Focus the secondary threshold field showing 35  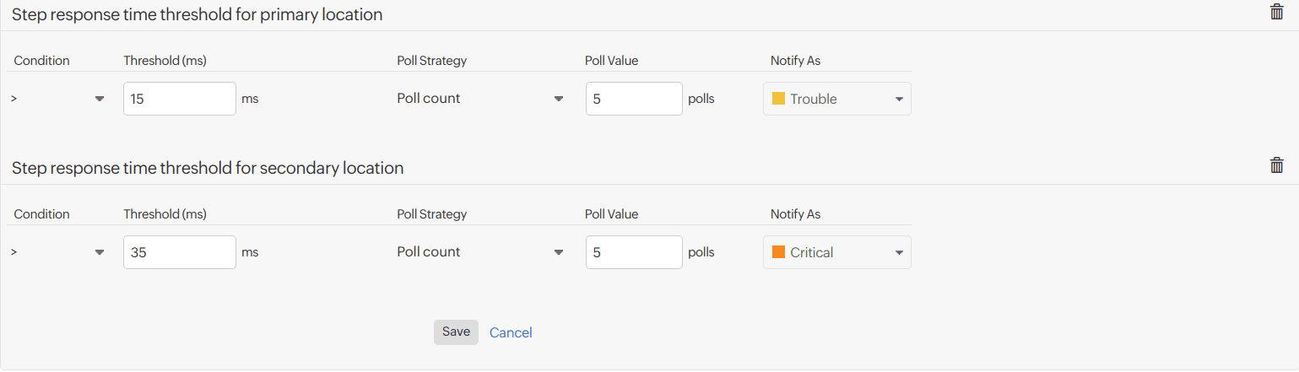coord(179,252)
